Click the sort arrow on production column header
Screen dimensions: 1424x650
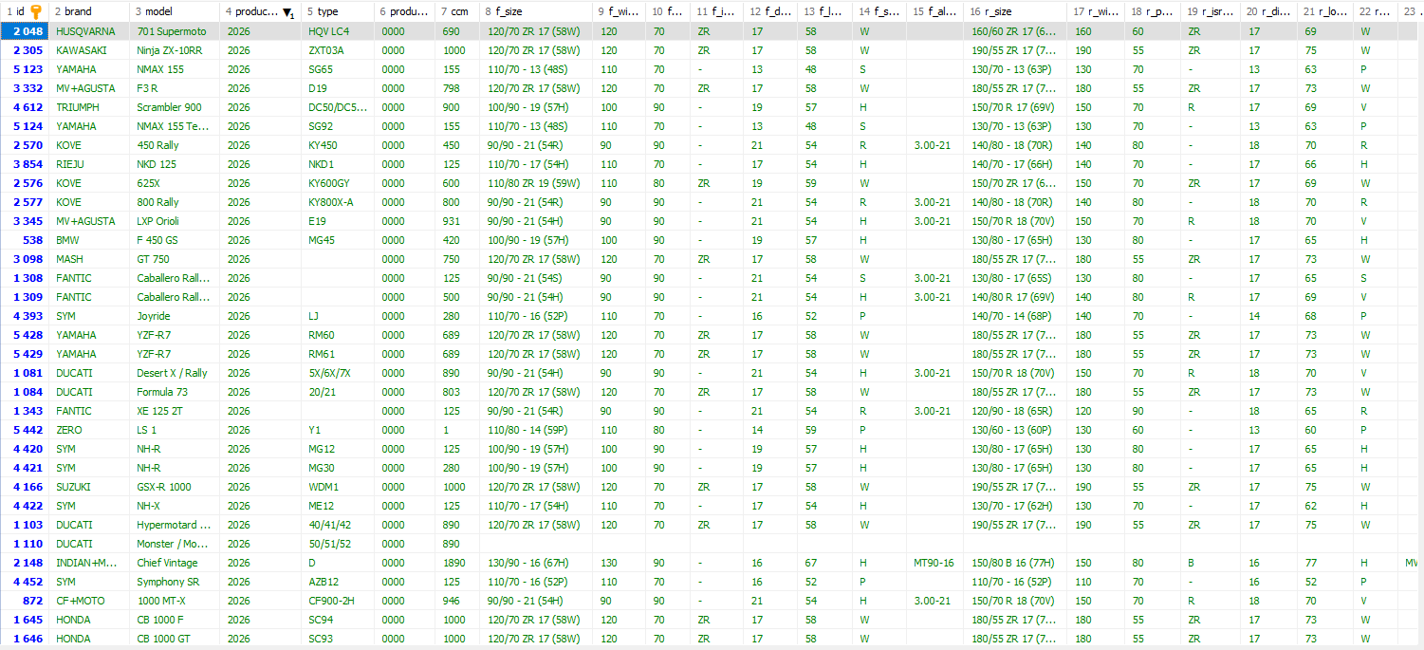(287, 13)
